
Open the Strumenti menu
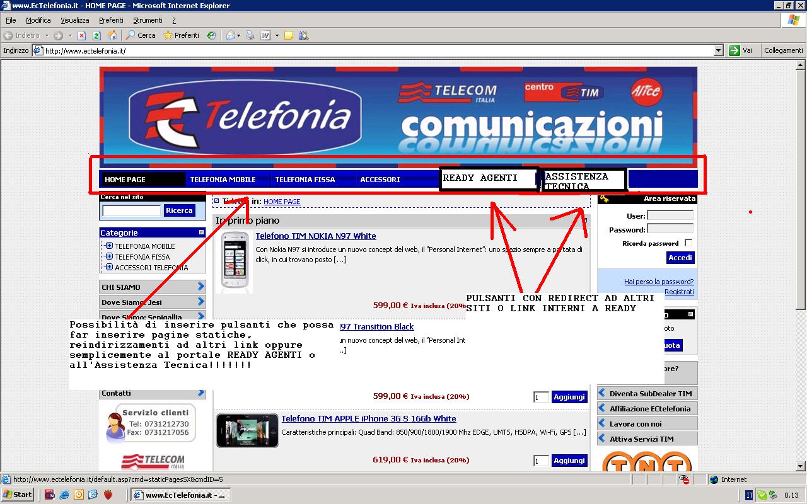148,20
